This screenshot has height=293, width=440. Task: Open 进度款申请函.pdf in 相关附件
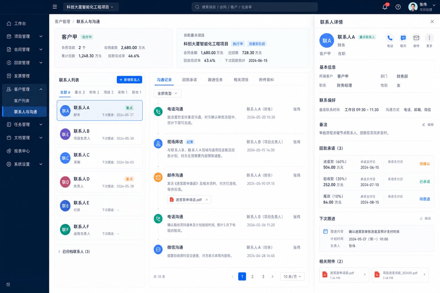(x=344, y=275)
